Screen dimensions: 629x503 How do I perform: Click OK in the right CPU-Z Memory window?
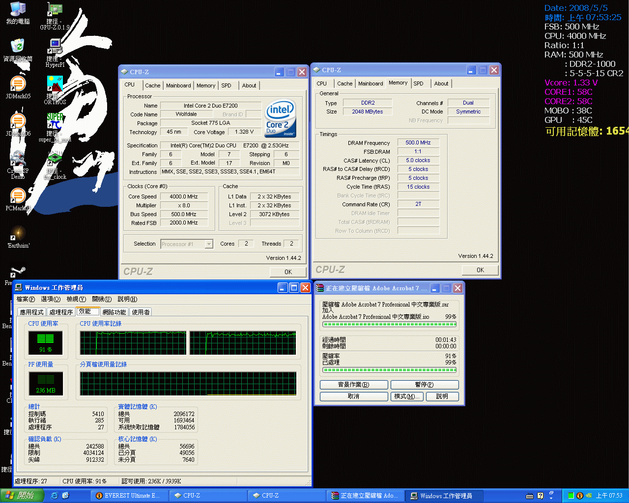480,270
